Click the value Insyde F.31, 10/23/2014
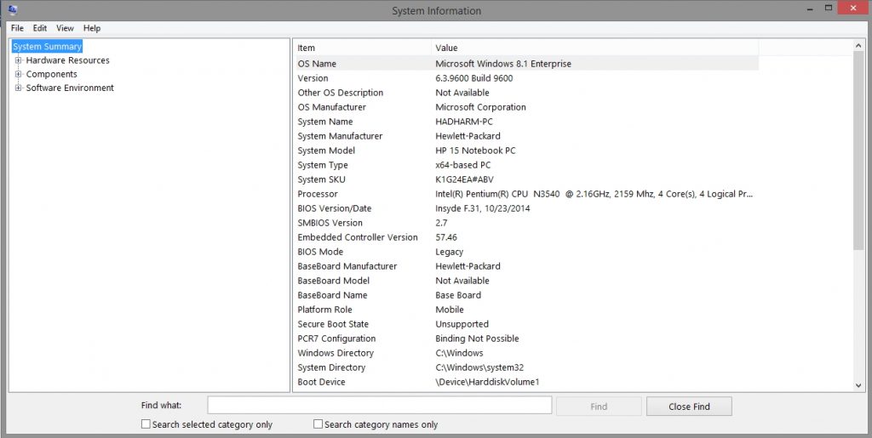The height and width of the screenshot is (438, 872). coord(483,208)
